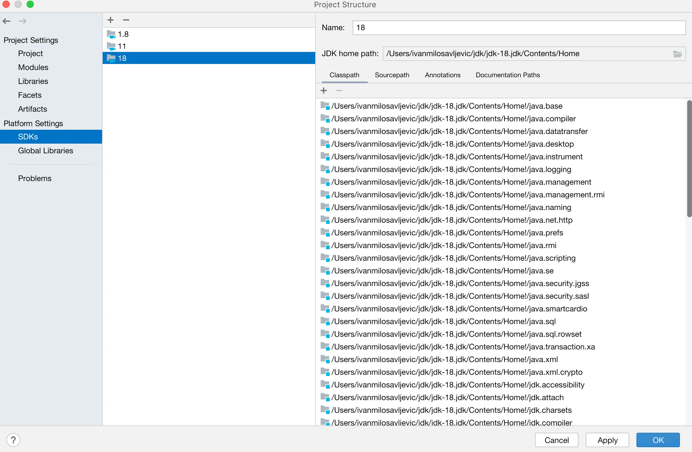
Task: Open the Problems page
Action: (x=51, y=178)
